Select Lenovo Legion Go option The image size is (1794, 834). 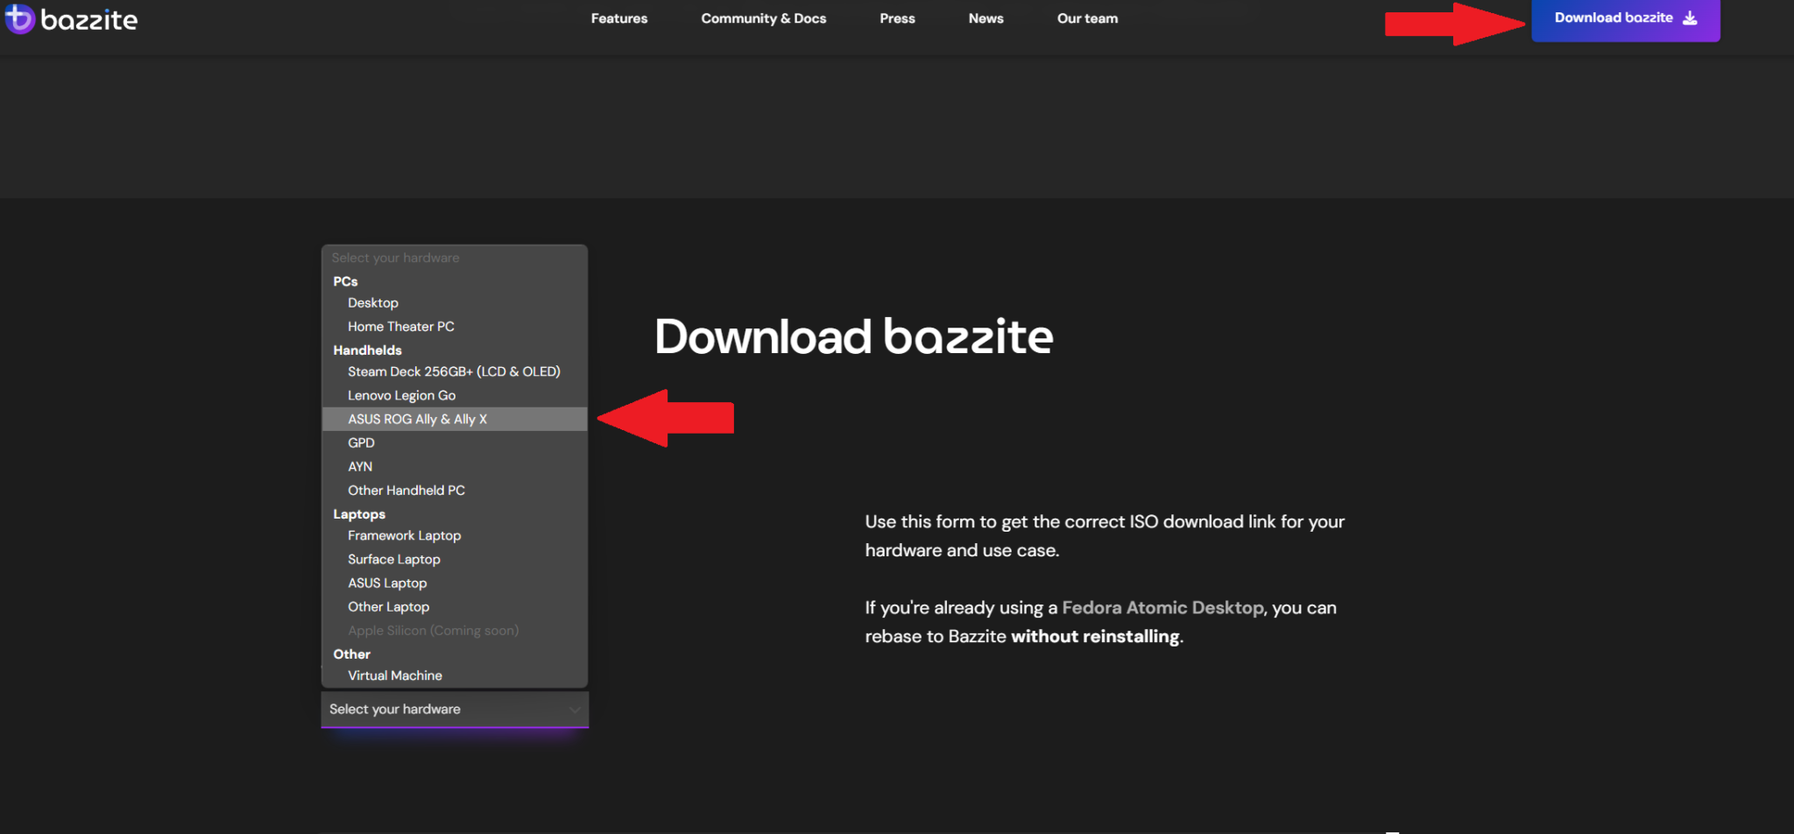[401, 396]
